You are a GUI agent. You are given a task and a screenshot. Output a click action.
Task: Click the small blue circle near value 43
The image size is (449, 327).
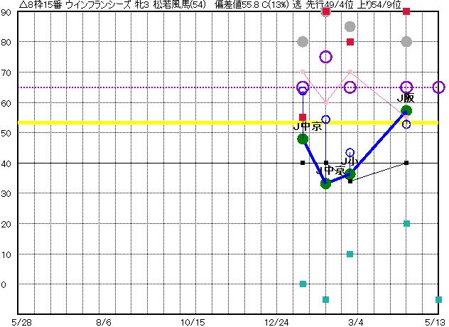tap(350, 153)
